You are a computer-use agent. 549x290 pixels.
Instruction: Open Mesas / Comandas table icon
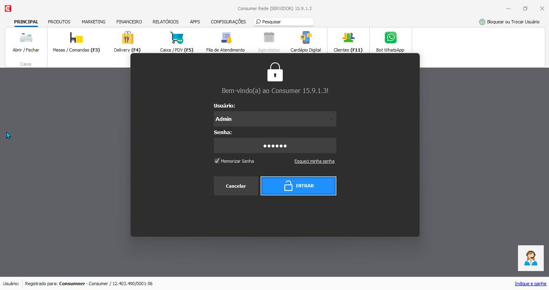pos(76,38)
